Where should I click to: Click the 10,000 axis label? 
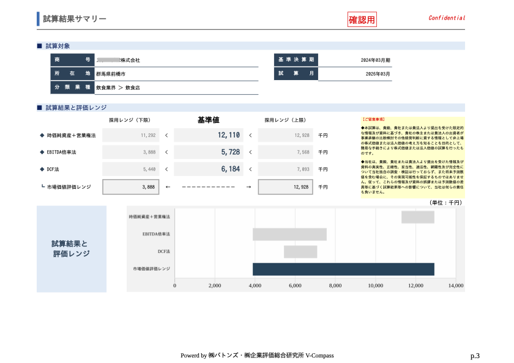[x=375, y=285]
